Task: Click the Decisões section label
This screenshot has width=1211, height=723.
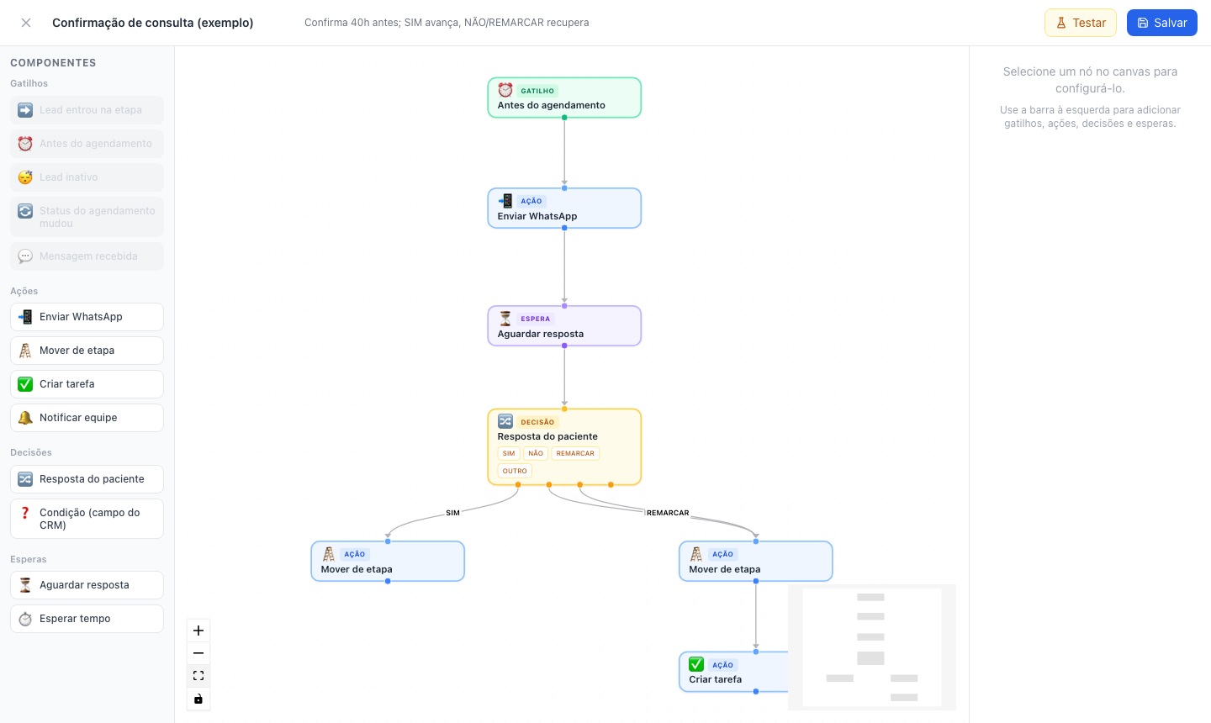Action: tap(31, 452)
